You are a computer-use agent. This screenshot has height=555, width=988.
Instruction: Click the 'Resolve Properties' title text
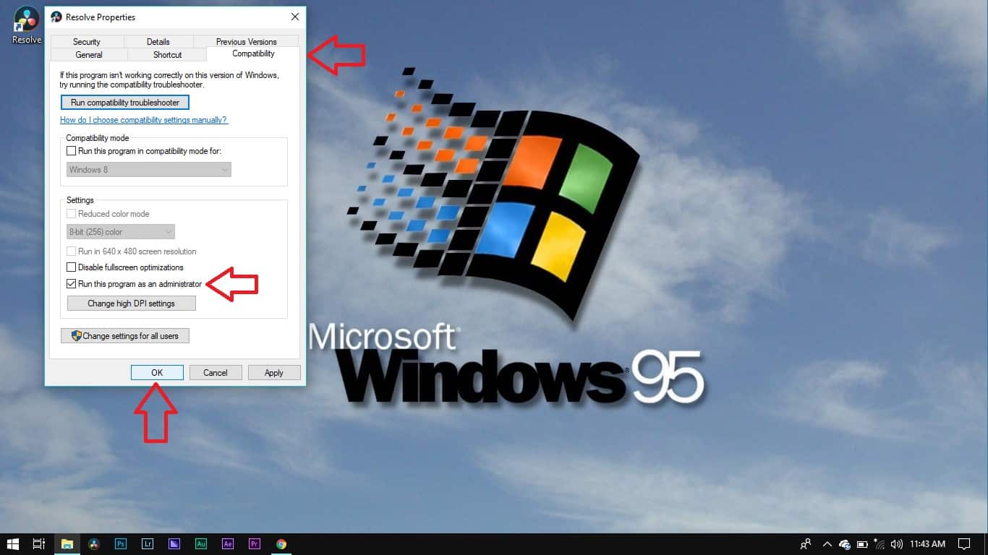pyautogui.click(x=101, y=17)
